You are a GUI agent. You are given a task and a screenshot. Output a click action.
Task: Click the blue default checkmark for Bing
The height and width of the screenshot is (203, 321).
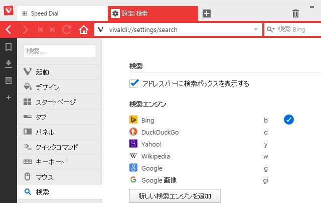[289, 119]
